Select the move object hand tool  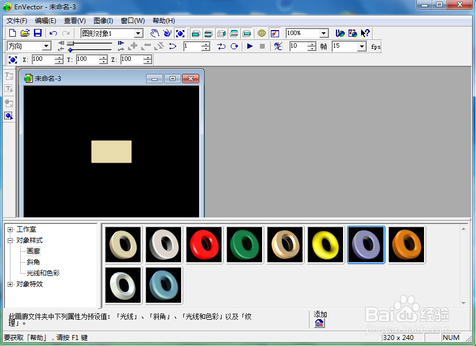155,33
